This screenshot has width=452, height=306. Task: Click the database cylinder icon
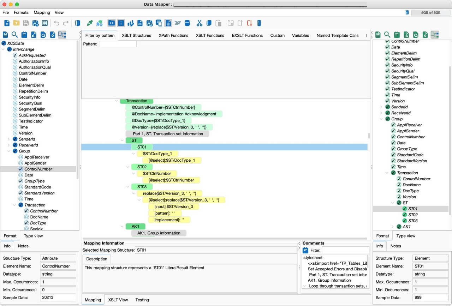point(187,23)
